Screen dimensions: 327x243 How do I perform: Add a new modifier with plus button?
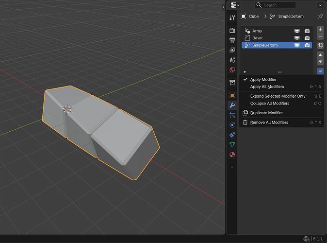pos(320,29)
